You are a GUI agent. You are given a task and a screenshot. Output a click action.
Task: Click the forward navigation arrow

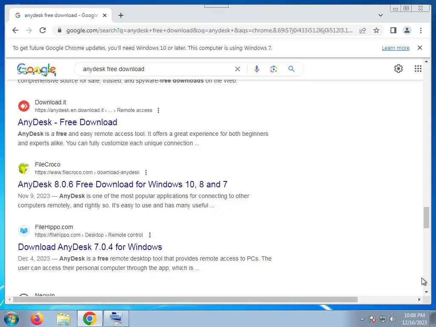pos(29,30)
